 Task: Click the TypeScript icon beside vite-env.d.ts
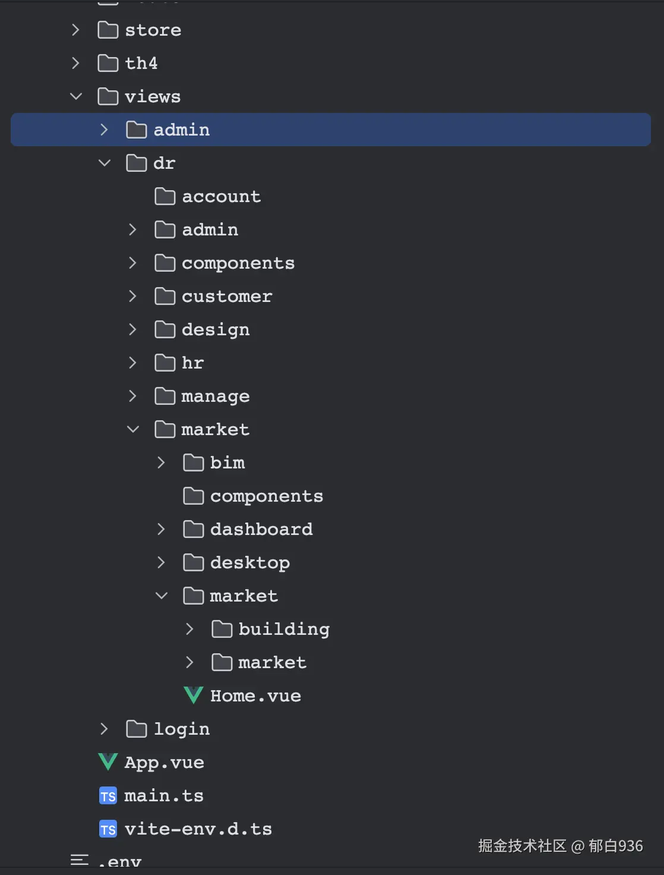click(x=108, y=829)
